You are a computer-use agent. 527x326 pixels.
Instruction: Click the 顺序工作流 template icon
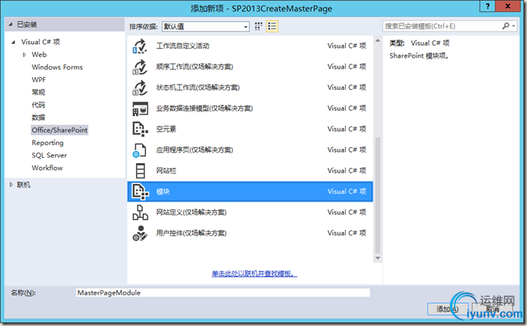coord(140,67)
